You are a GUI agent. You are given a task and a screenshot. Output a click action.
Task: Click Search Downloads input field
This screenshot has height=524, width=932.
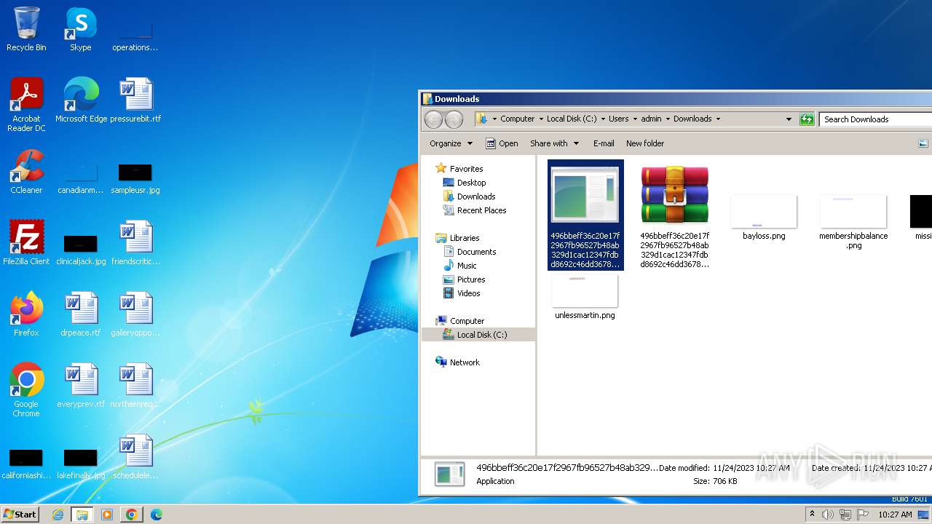point(875,119)
